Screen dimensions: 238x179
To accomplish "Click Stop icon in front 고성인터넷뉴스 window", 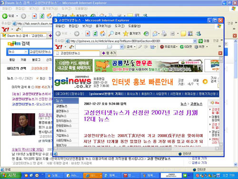I will [x=88, y=33].
